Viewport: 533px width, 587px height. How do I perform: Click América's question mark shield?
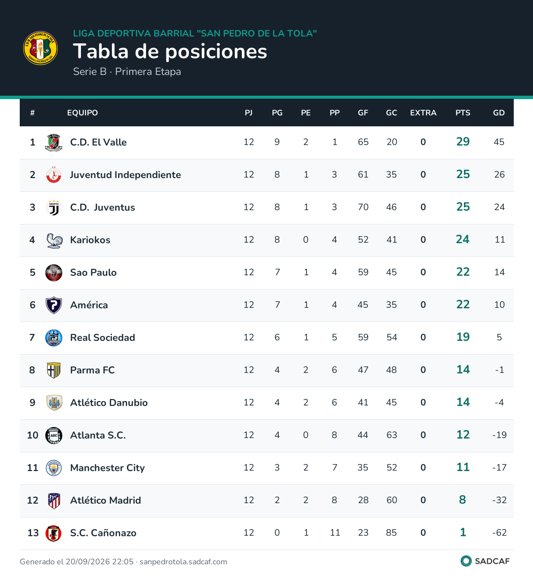(x=54, y=305)
